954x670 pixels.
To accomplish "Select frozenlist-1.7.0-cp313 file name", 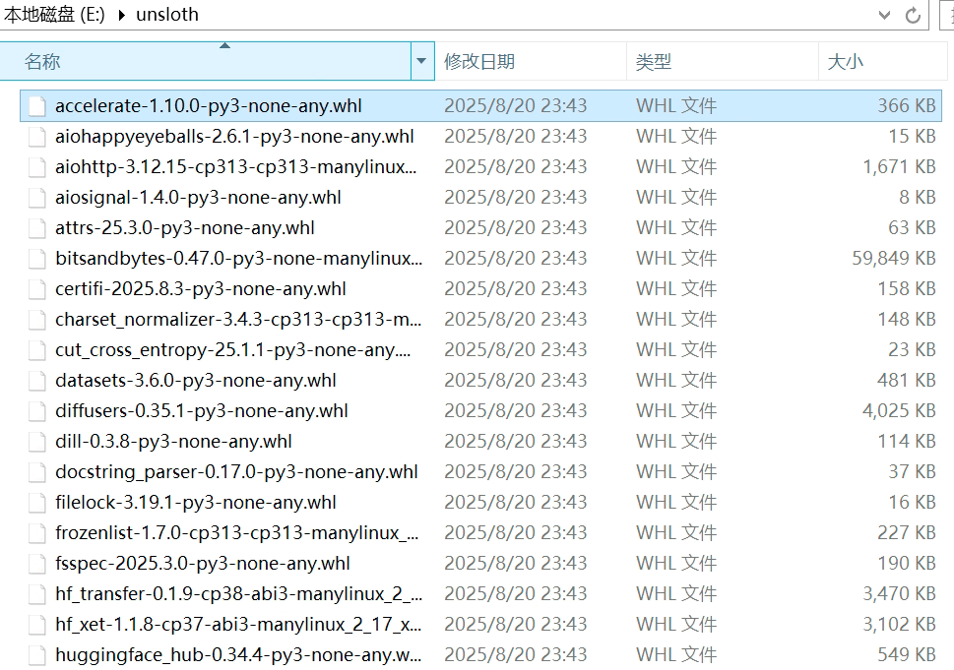I will point(236,532).
